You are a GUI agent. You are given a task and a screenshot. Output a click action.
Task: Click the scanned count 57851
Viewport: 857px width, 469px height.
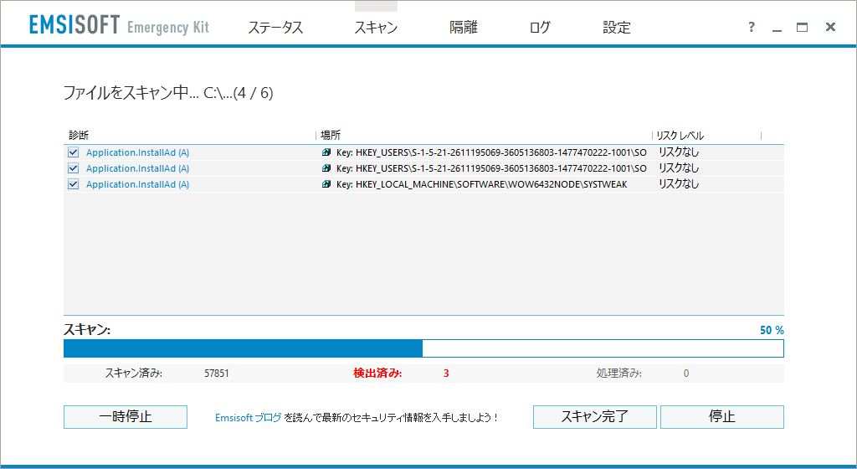click(217, 374)
